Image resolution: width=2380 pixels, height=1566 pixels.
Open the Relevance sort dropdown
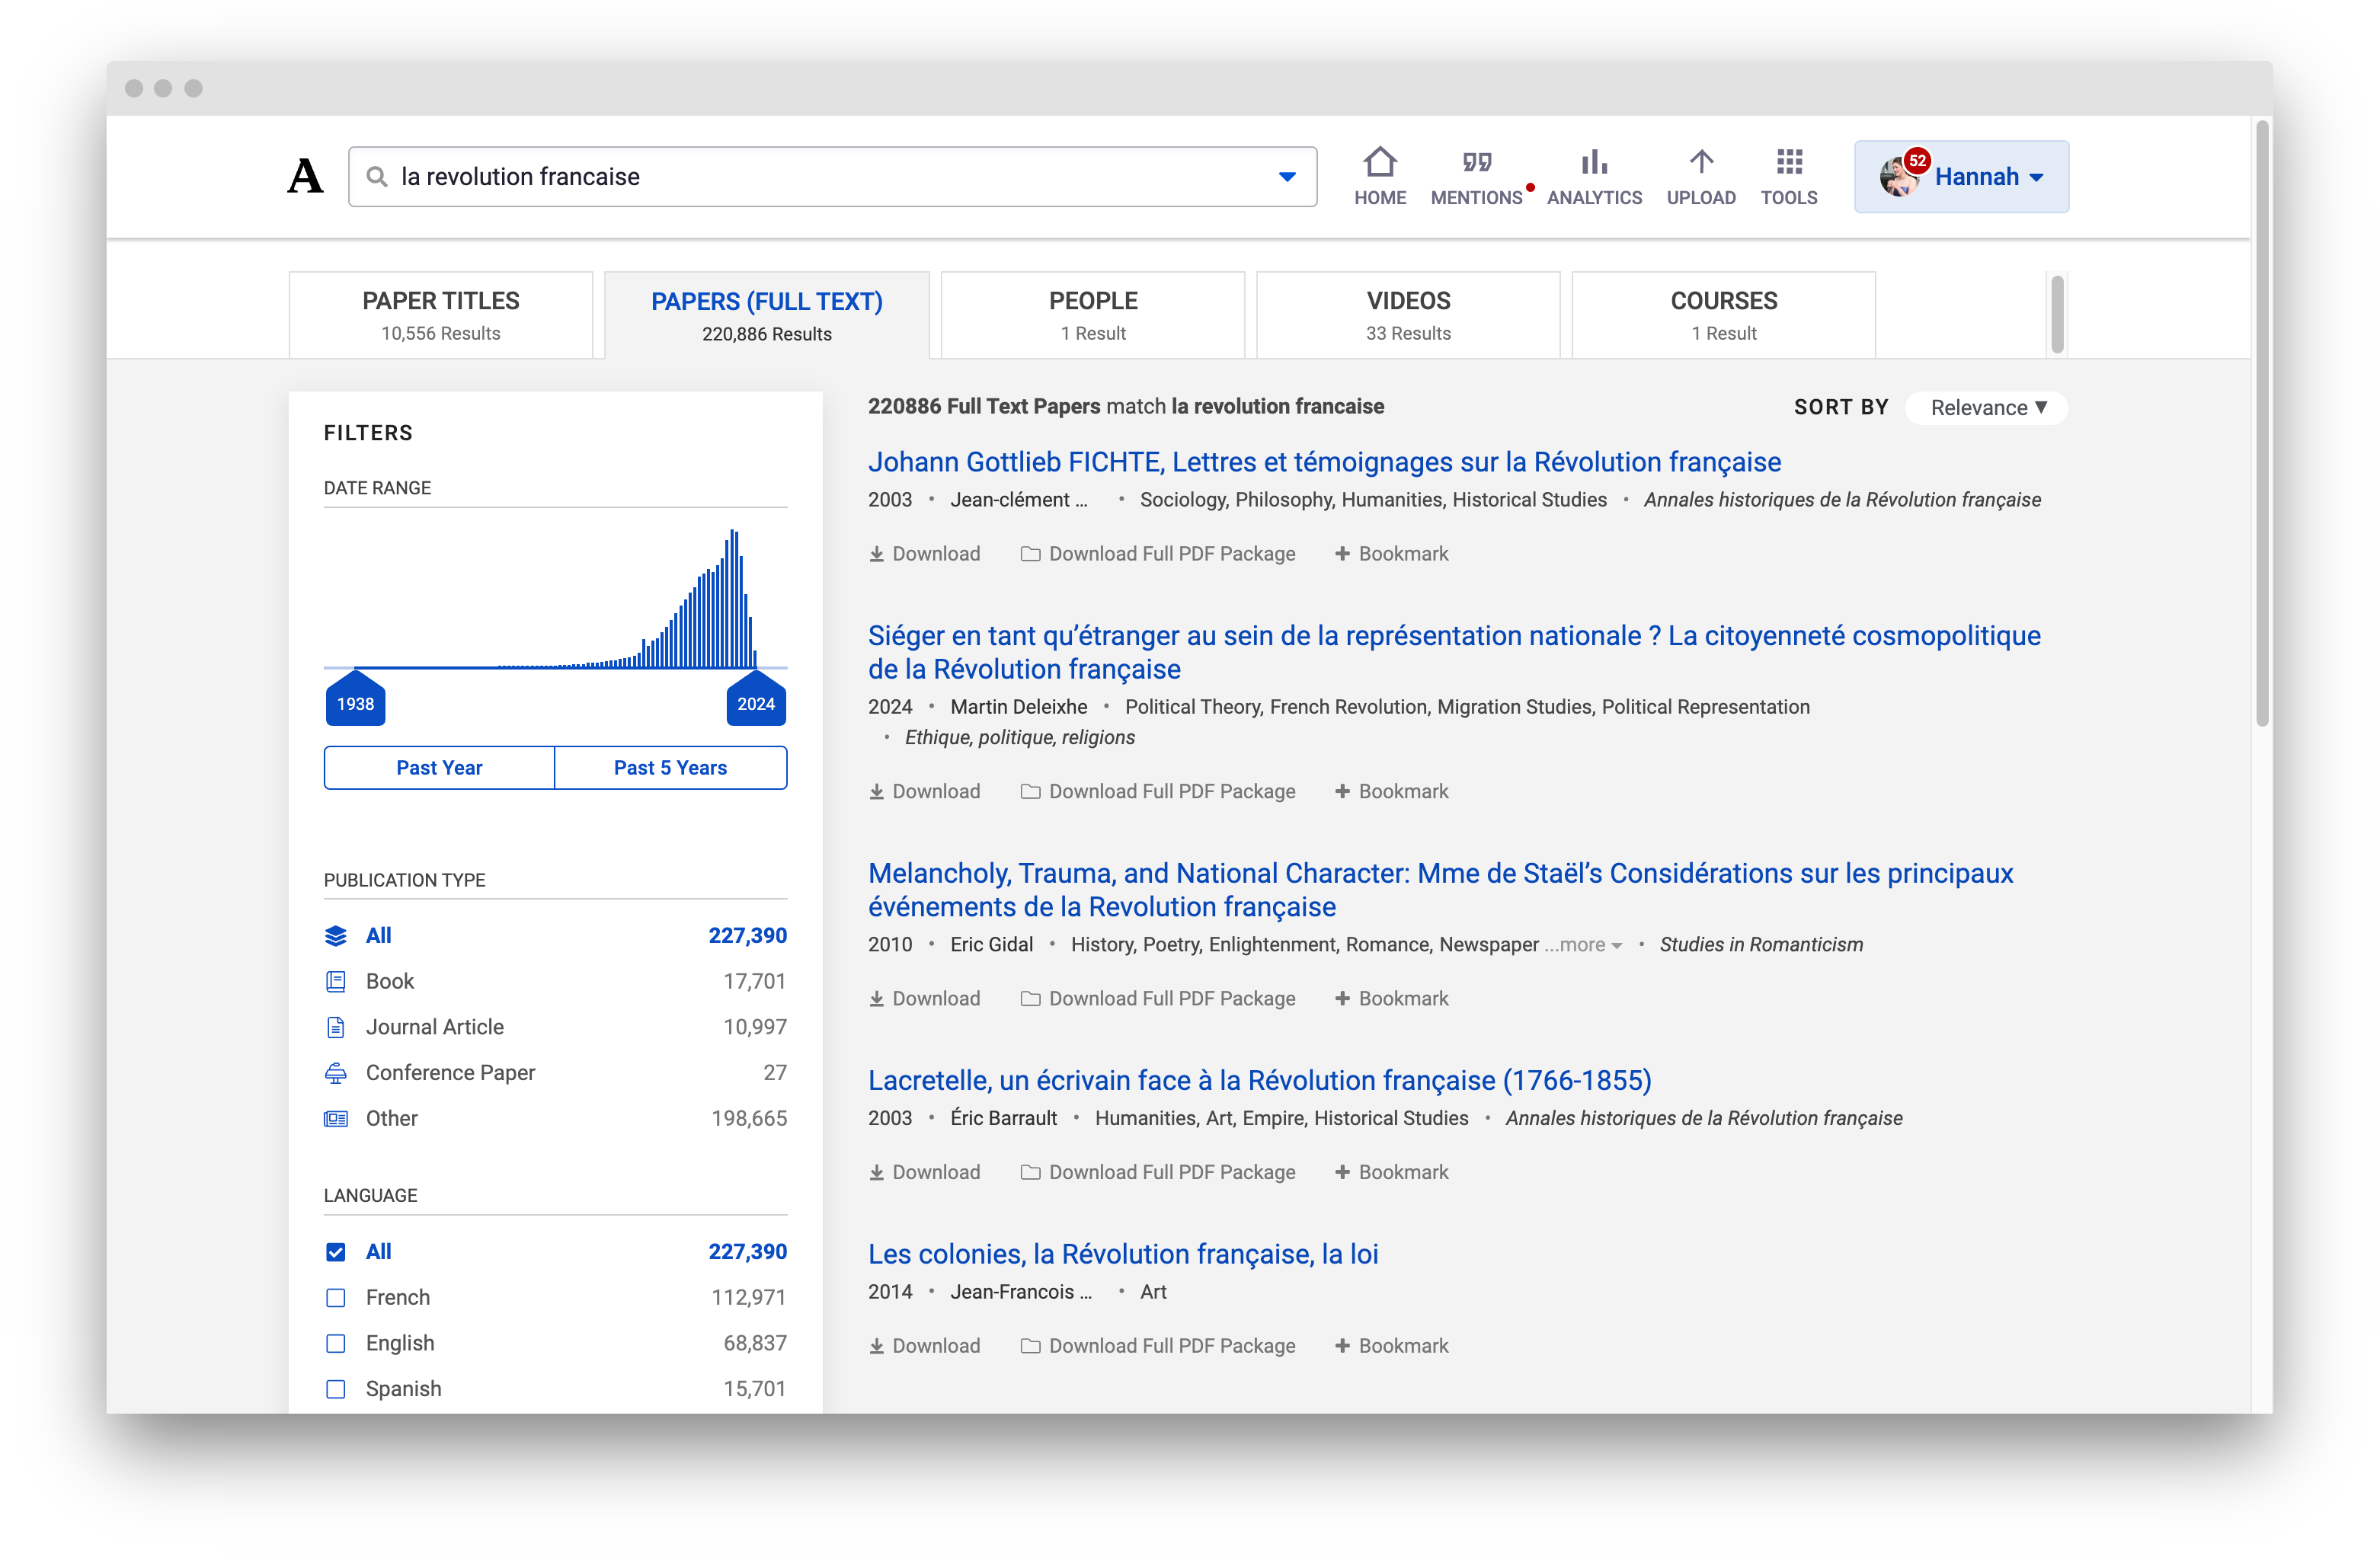[x=1987, y=408]
